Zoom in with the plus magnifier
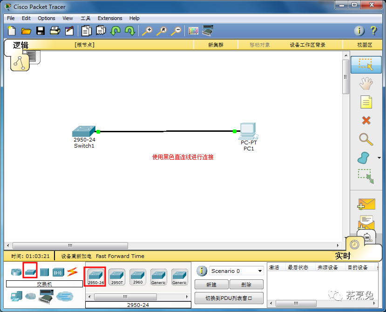 coord(147,31)
